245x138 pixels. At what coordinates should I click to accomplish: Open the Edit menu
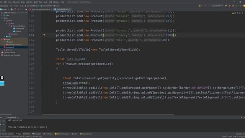click(5, 2)
